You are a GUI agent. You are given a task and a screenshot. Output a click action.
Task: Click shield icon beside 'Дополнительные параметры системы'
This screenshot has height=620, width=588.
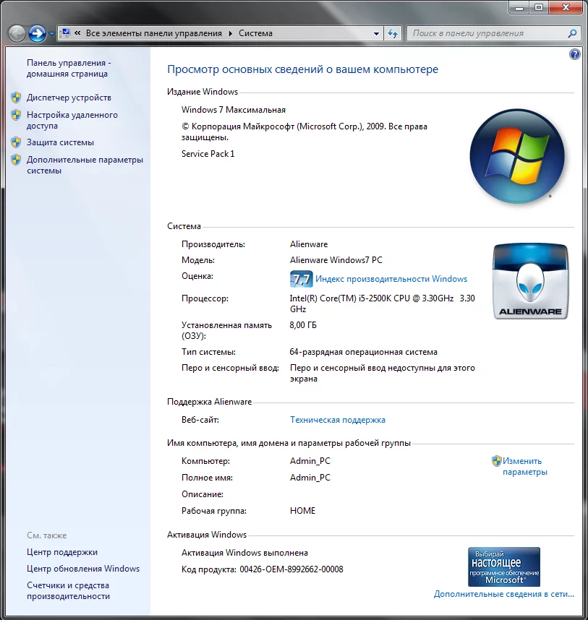16,160
